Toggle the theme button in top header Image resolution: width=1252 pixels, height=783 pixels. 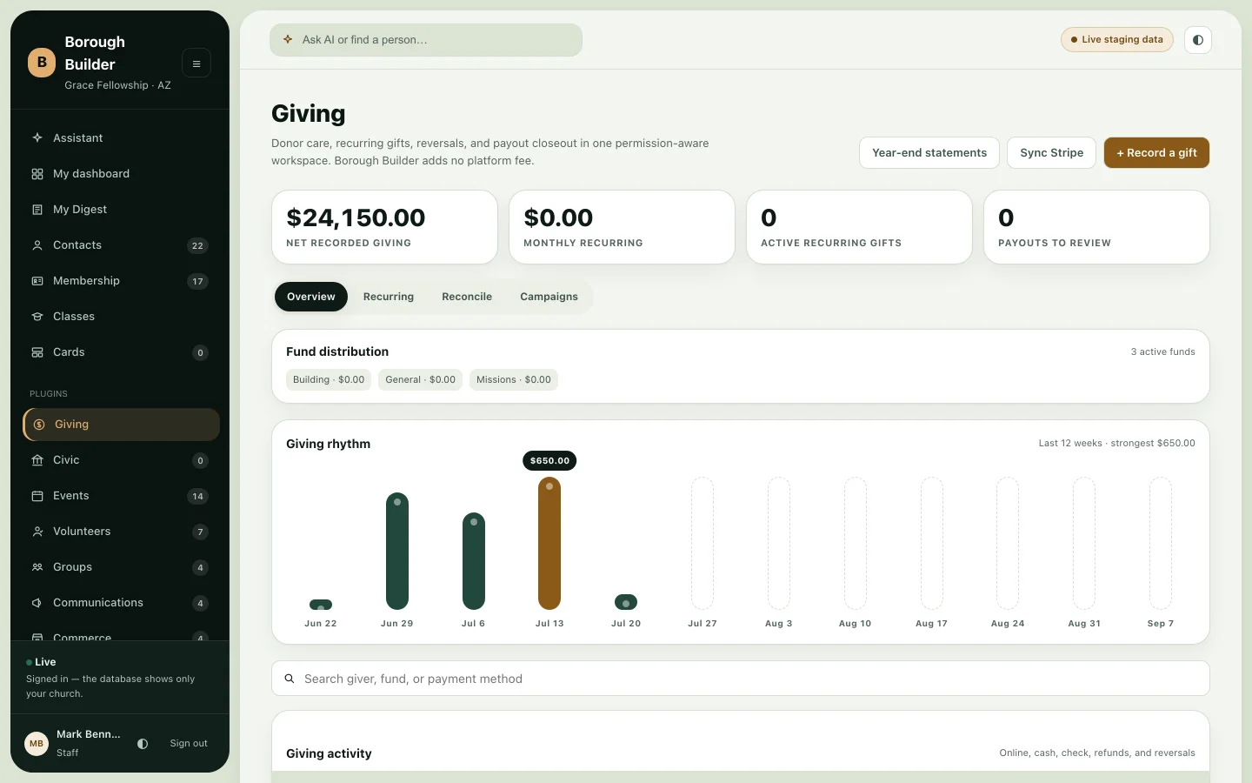point(1198,40)
